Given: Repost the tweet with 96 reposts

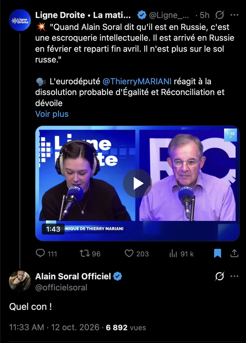Looking at the screenshot, I should click(x=84, y=253).
